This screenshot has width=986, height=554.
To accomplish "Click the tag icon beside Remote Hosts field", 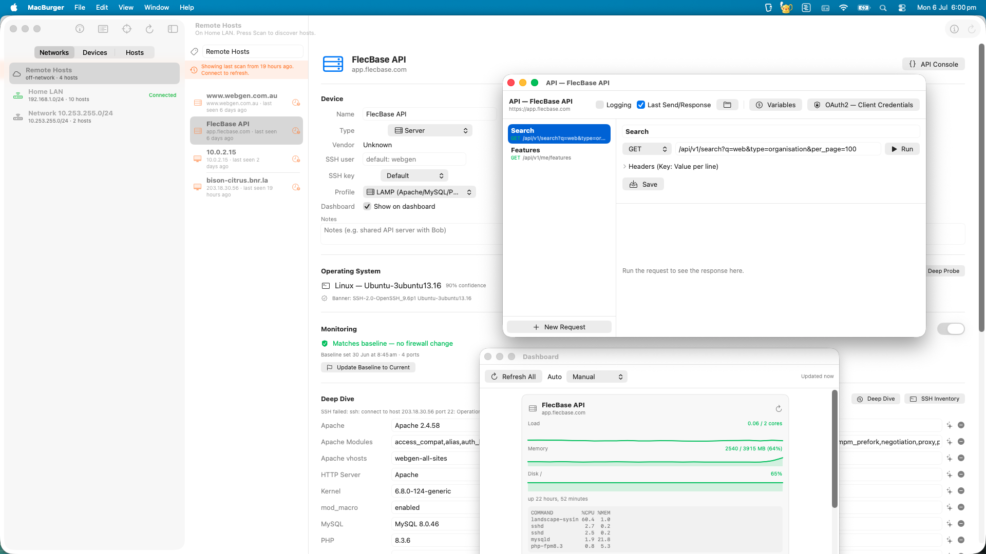I will point(195,51).
